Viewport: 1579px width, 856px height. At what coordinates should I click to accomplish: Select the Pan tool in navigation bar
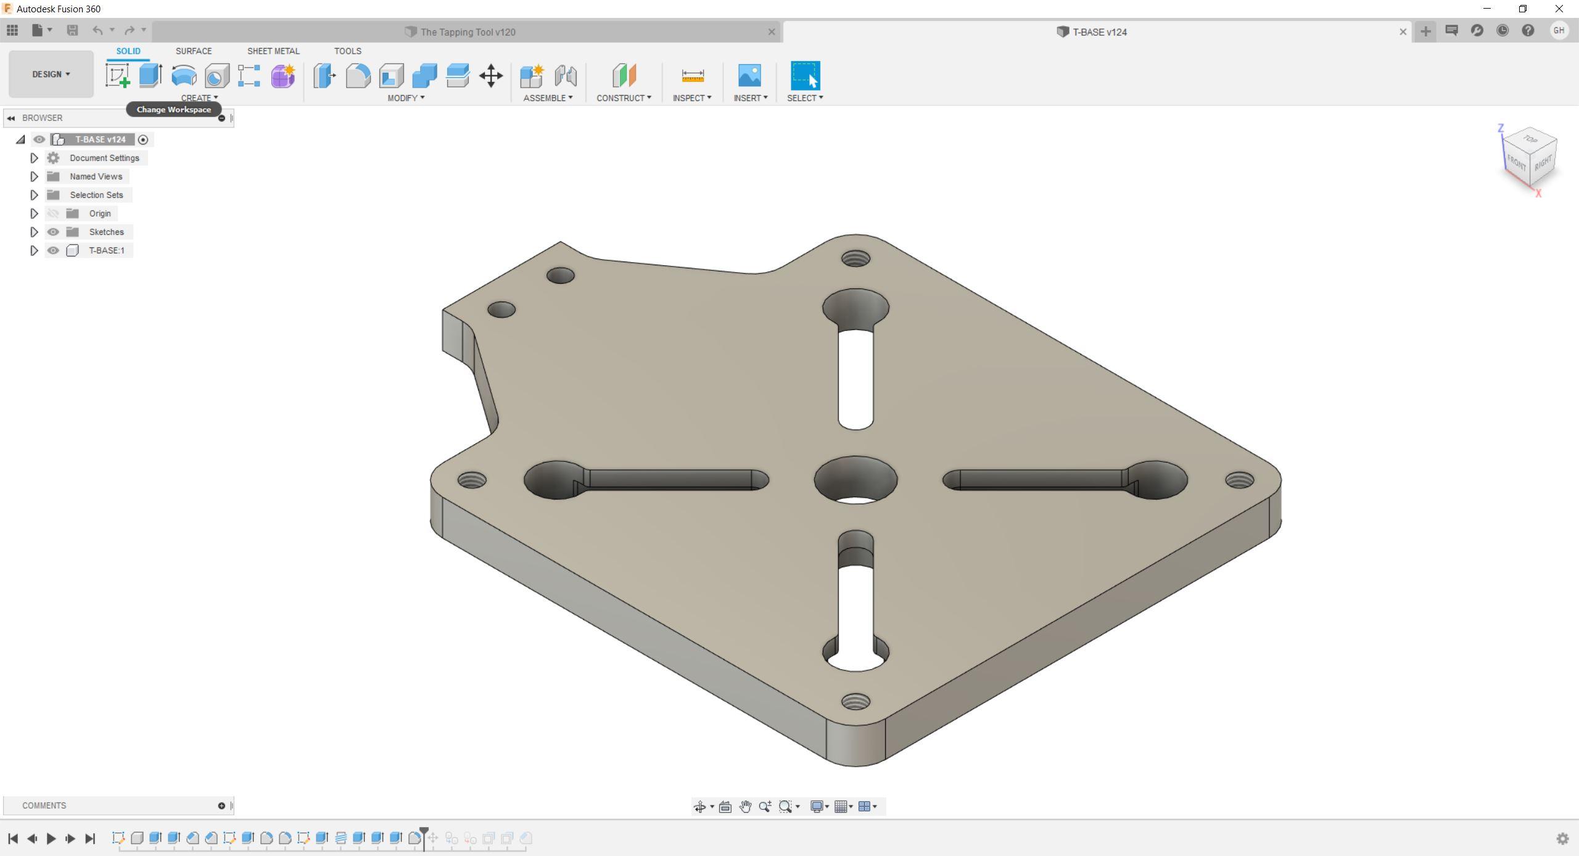pyautogui.click(x=745, y=807)
